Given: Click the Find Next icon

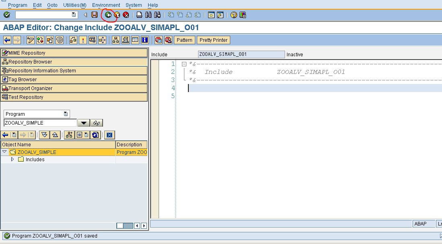Looking at the screenshot, I should [156, 15].
